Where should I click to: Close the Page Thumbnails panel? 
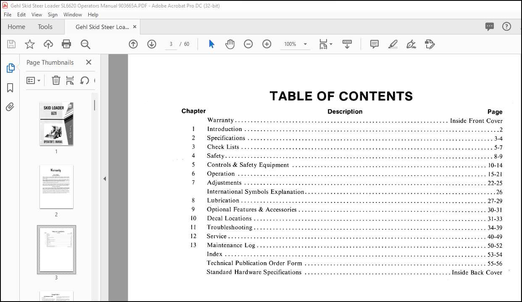(89, 62)
